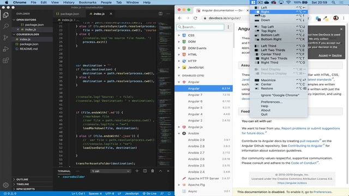Open the Wi-Fi menu bar icon
The width and height of the screenshot is (349, 196).
click(x=288, y=2)
